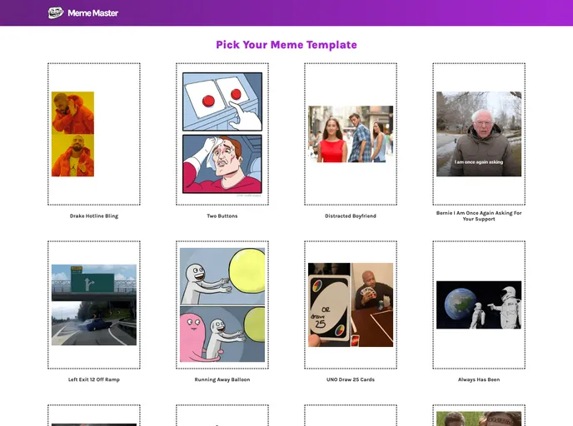The height and width of the screenshot is (426, 573).
Task: Click the "UNO Draw 25 Cards" caption
Action: pos(351,379)
